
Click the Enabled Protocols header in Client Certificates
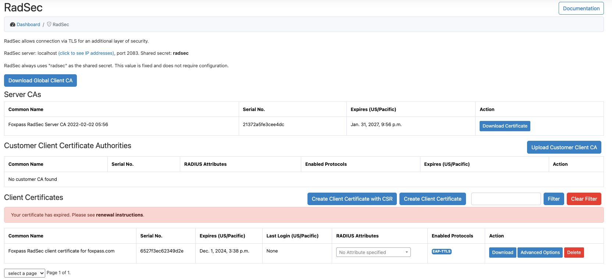point(452,236)
